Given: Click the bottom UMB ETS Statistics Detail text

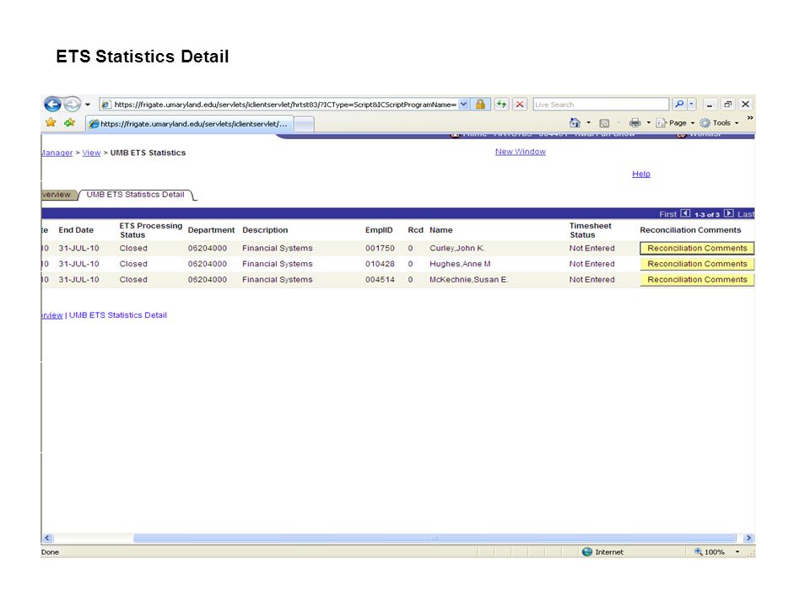Looking at the screenshot, I should point(118,315).
